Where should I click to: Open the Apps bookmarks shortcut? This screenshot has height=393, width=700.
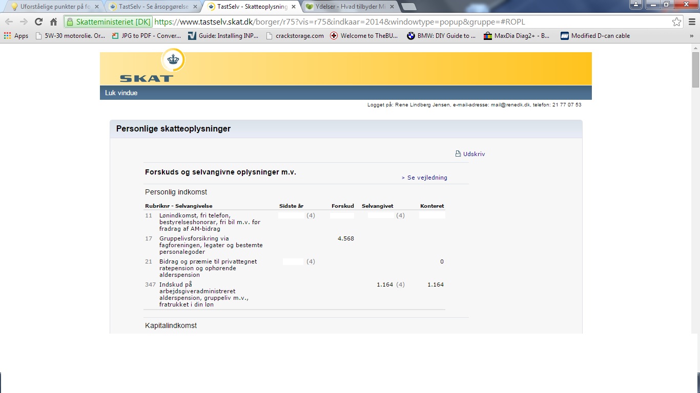pos(16,36)
